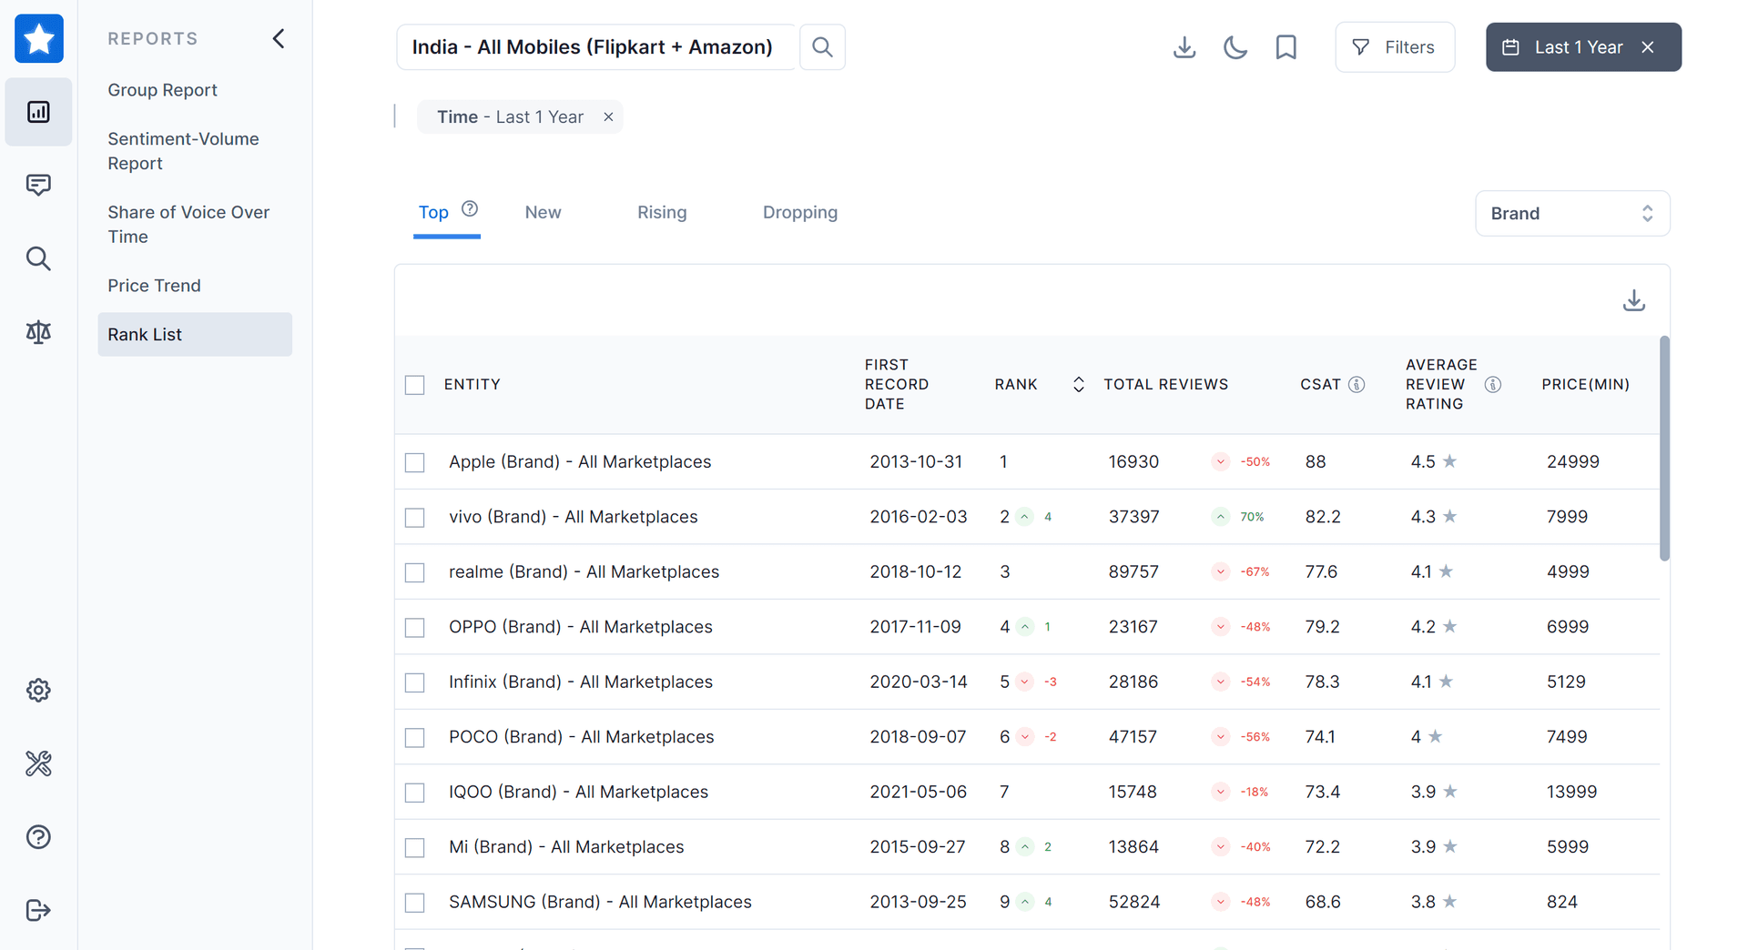Click the search magnifier next to report title
The height and width of the screenshot is (950, 1748).
tap(822, 47)
